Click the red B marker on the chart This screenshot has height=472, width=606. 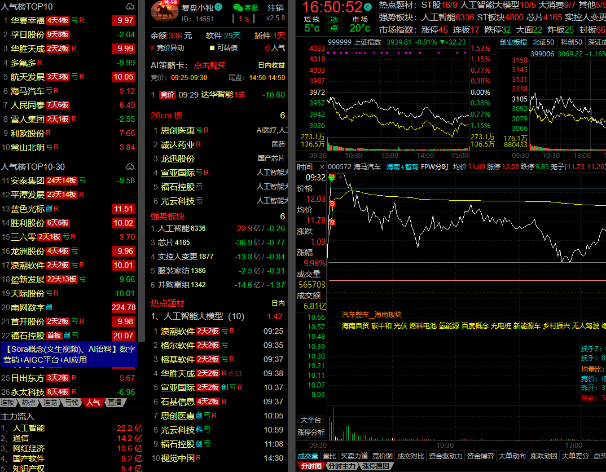pos(332,203)
